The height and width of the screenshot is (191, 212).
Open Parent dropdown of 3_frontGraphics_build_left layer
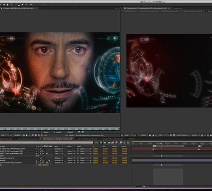[x=86, y=163]
